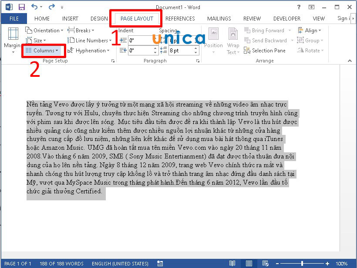
Task: Increase Spacing After with up arrow
Action: [195, 48]
